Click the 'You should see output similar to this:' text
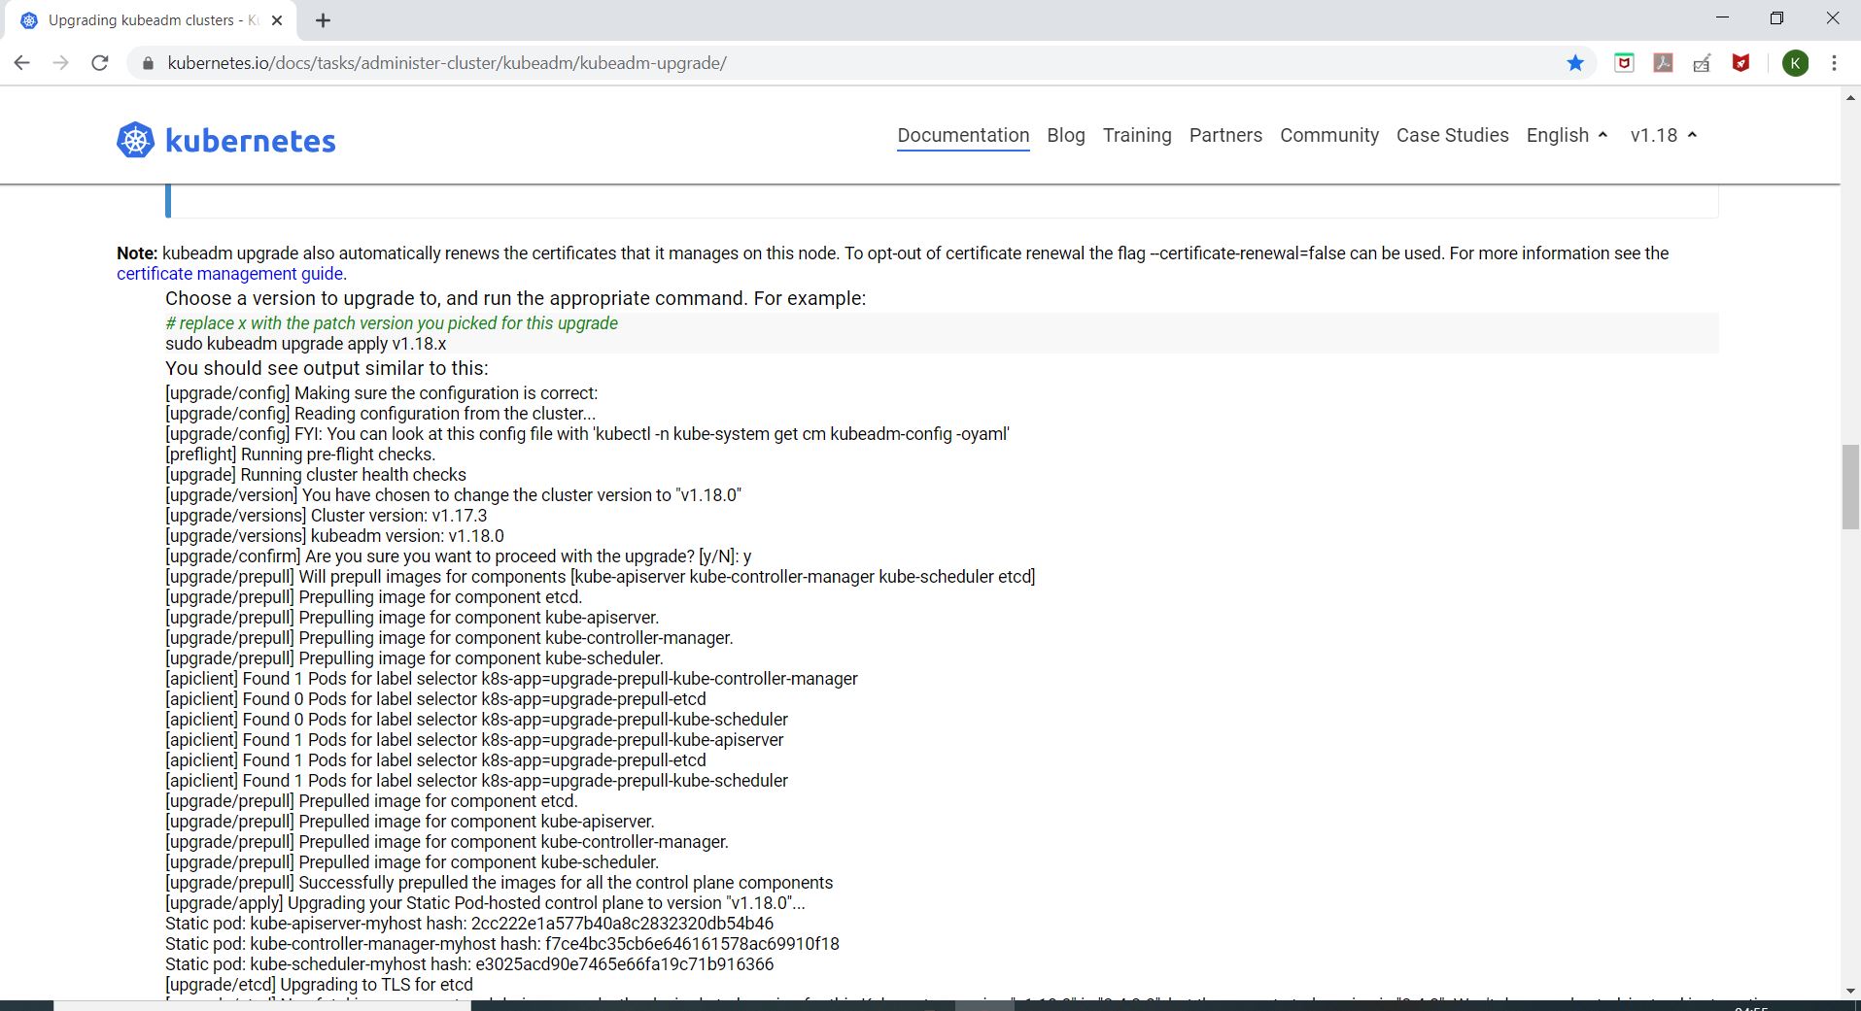The width and height of the screenshot is (1861, 1011). tap(327, 368)
